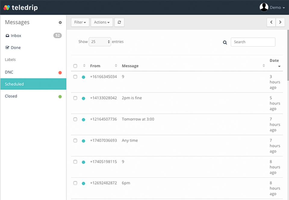Click the Messages panel heading
The image size is (289, 200).
(x=17, y=22)
